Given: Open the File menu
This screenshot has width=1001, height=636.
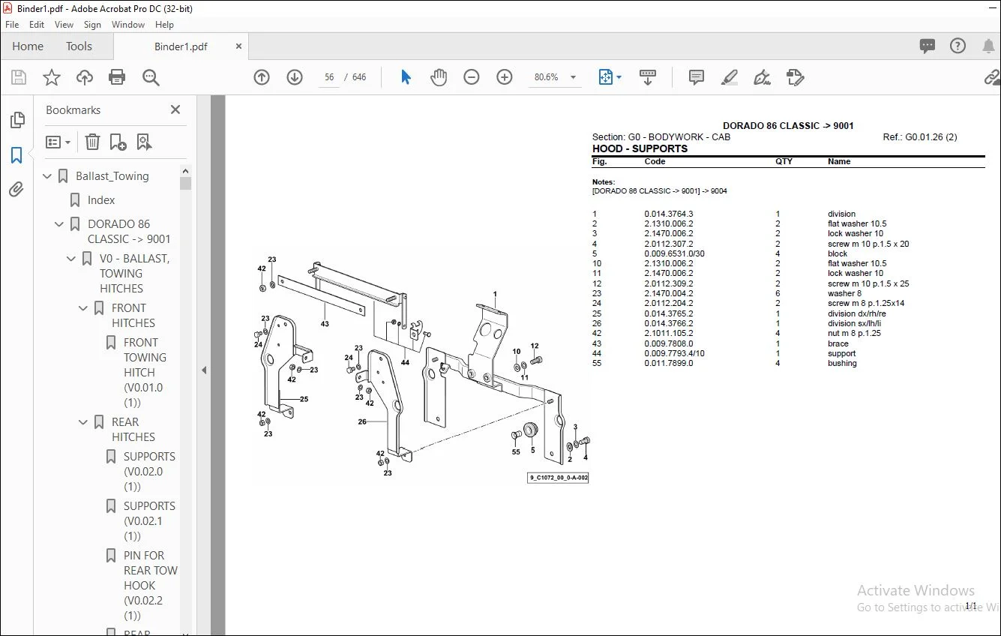Looking at the screenshot, I should [12, 25].
